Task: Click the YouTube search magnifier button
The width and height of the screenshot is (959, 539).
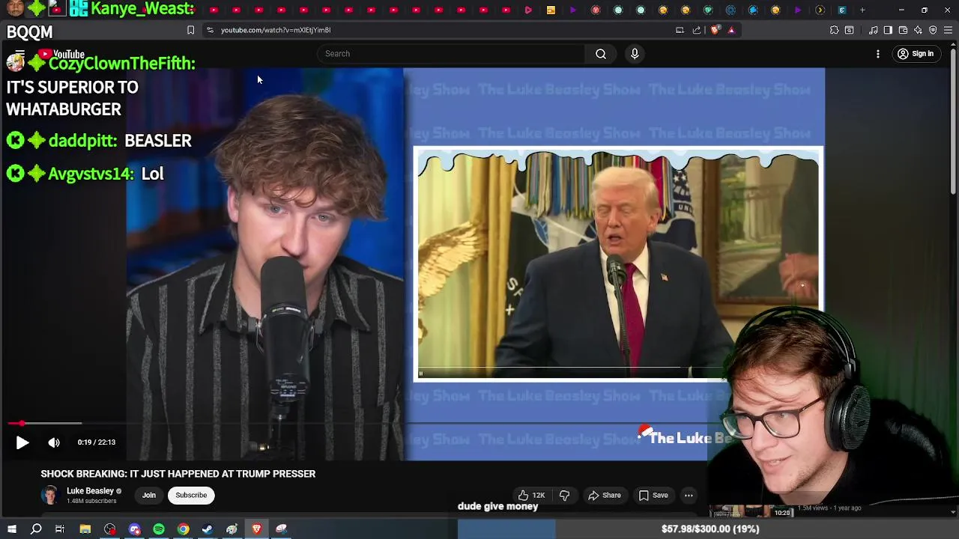Action: tap(601, 53)
